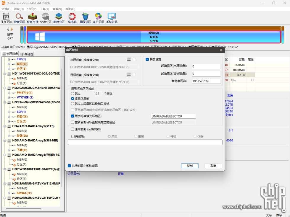Expand the PM871b(I:) tree node
Image resolution: width=290 pixels, height=217 pixels.
coord(9,93)
